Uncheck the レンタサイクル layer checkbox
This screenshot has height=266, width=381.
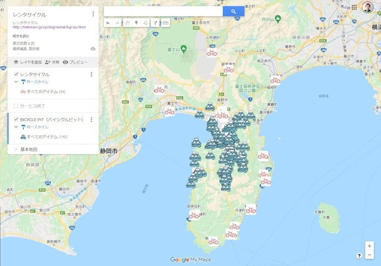tap(16, 74)
